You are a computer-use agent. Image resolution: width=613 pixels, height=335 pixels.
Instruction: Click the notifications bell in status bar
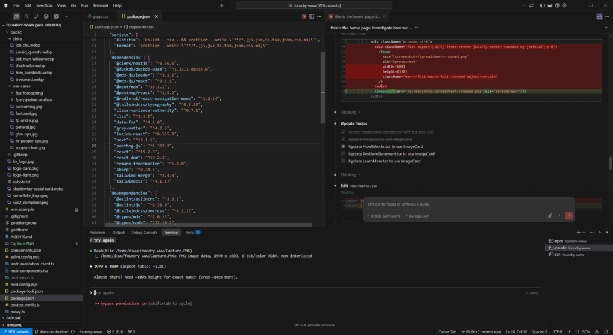pos(606,332)
